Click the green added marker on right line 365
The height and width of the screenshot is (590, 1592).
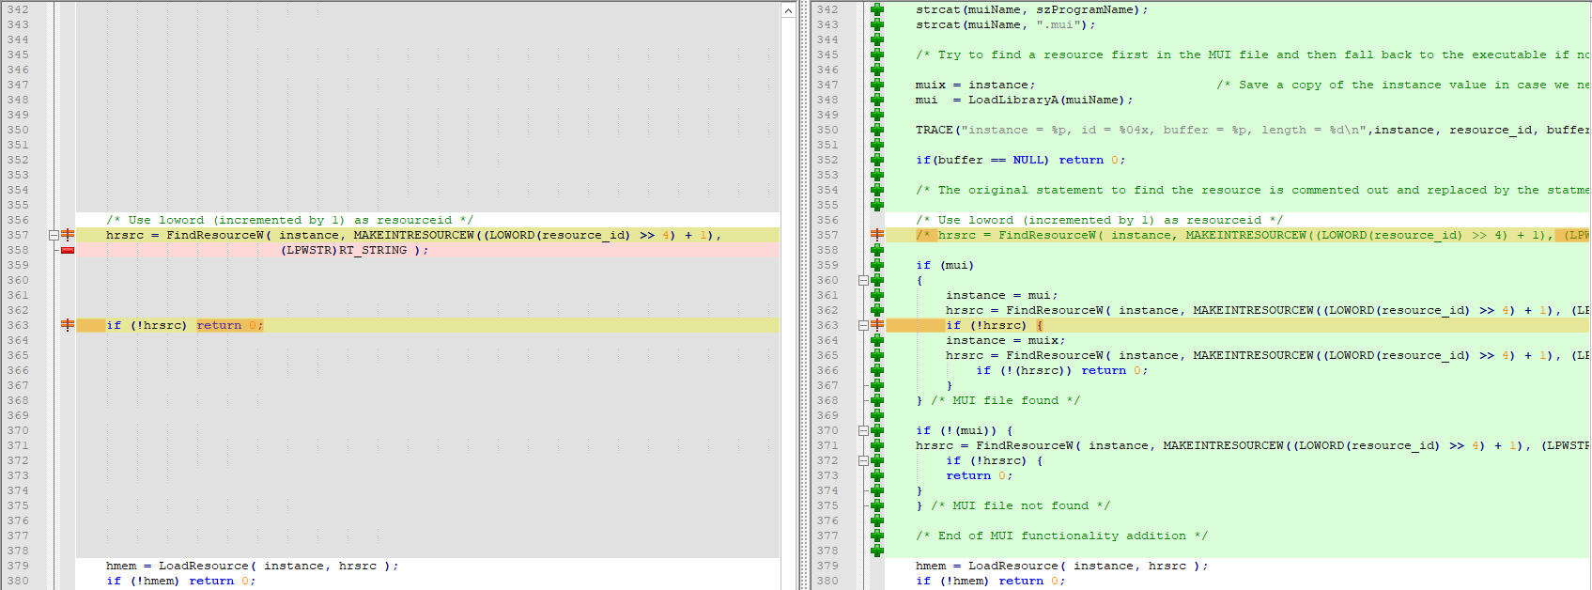(x=877, y=355)
